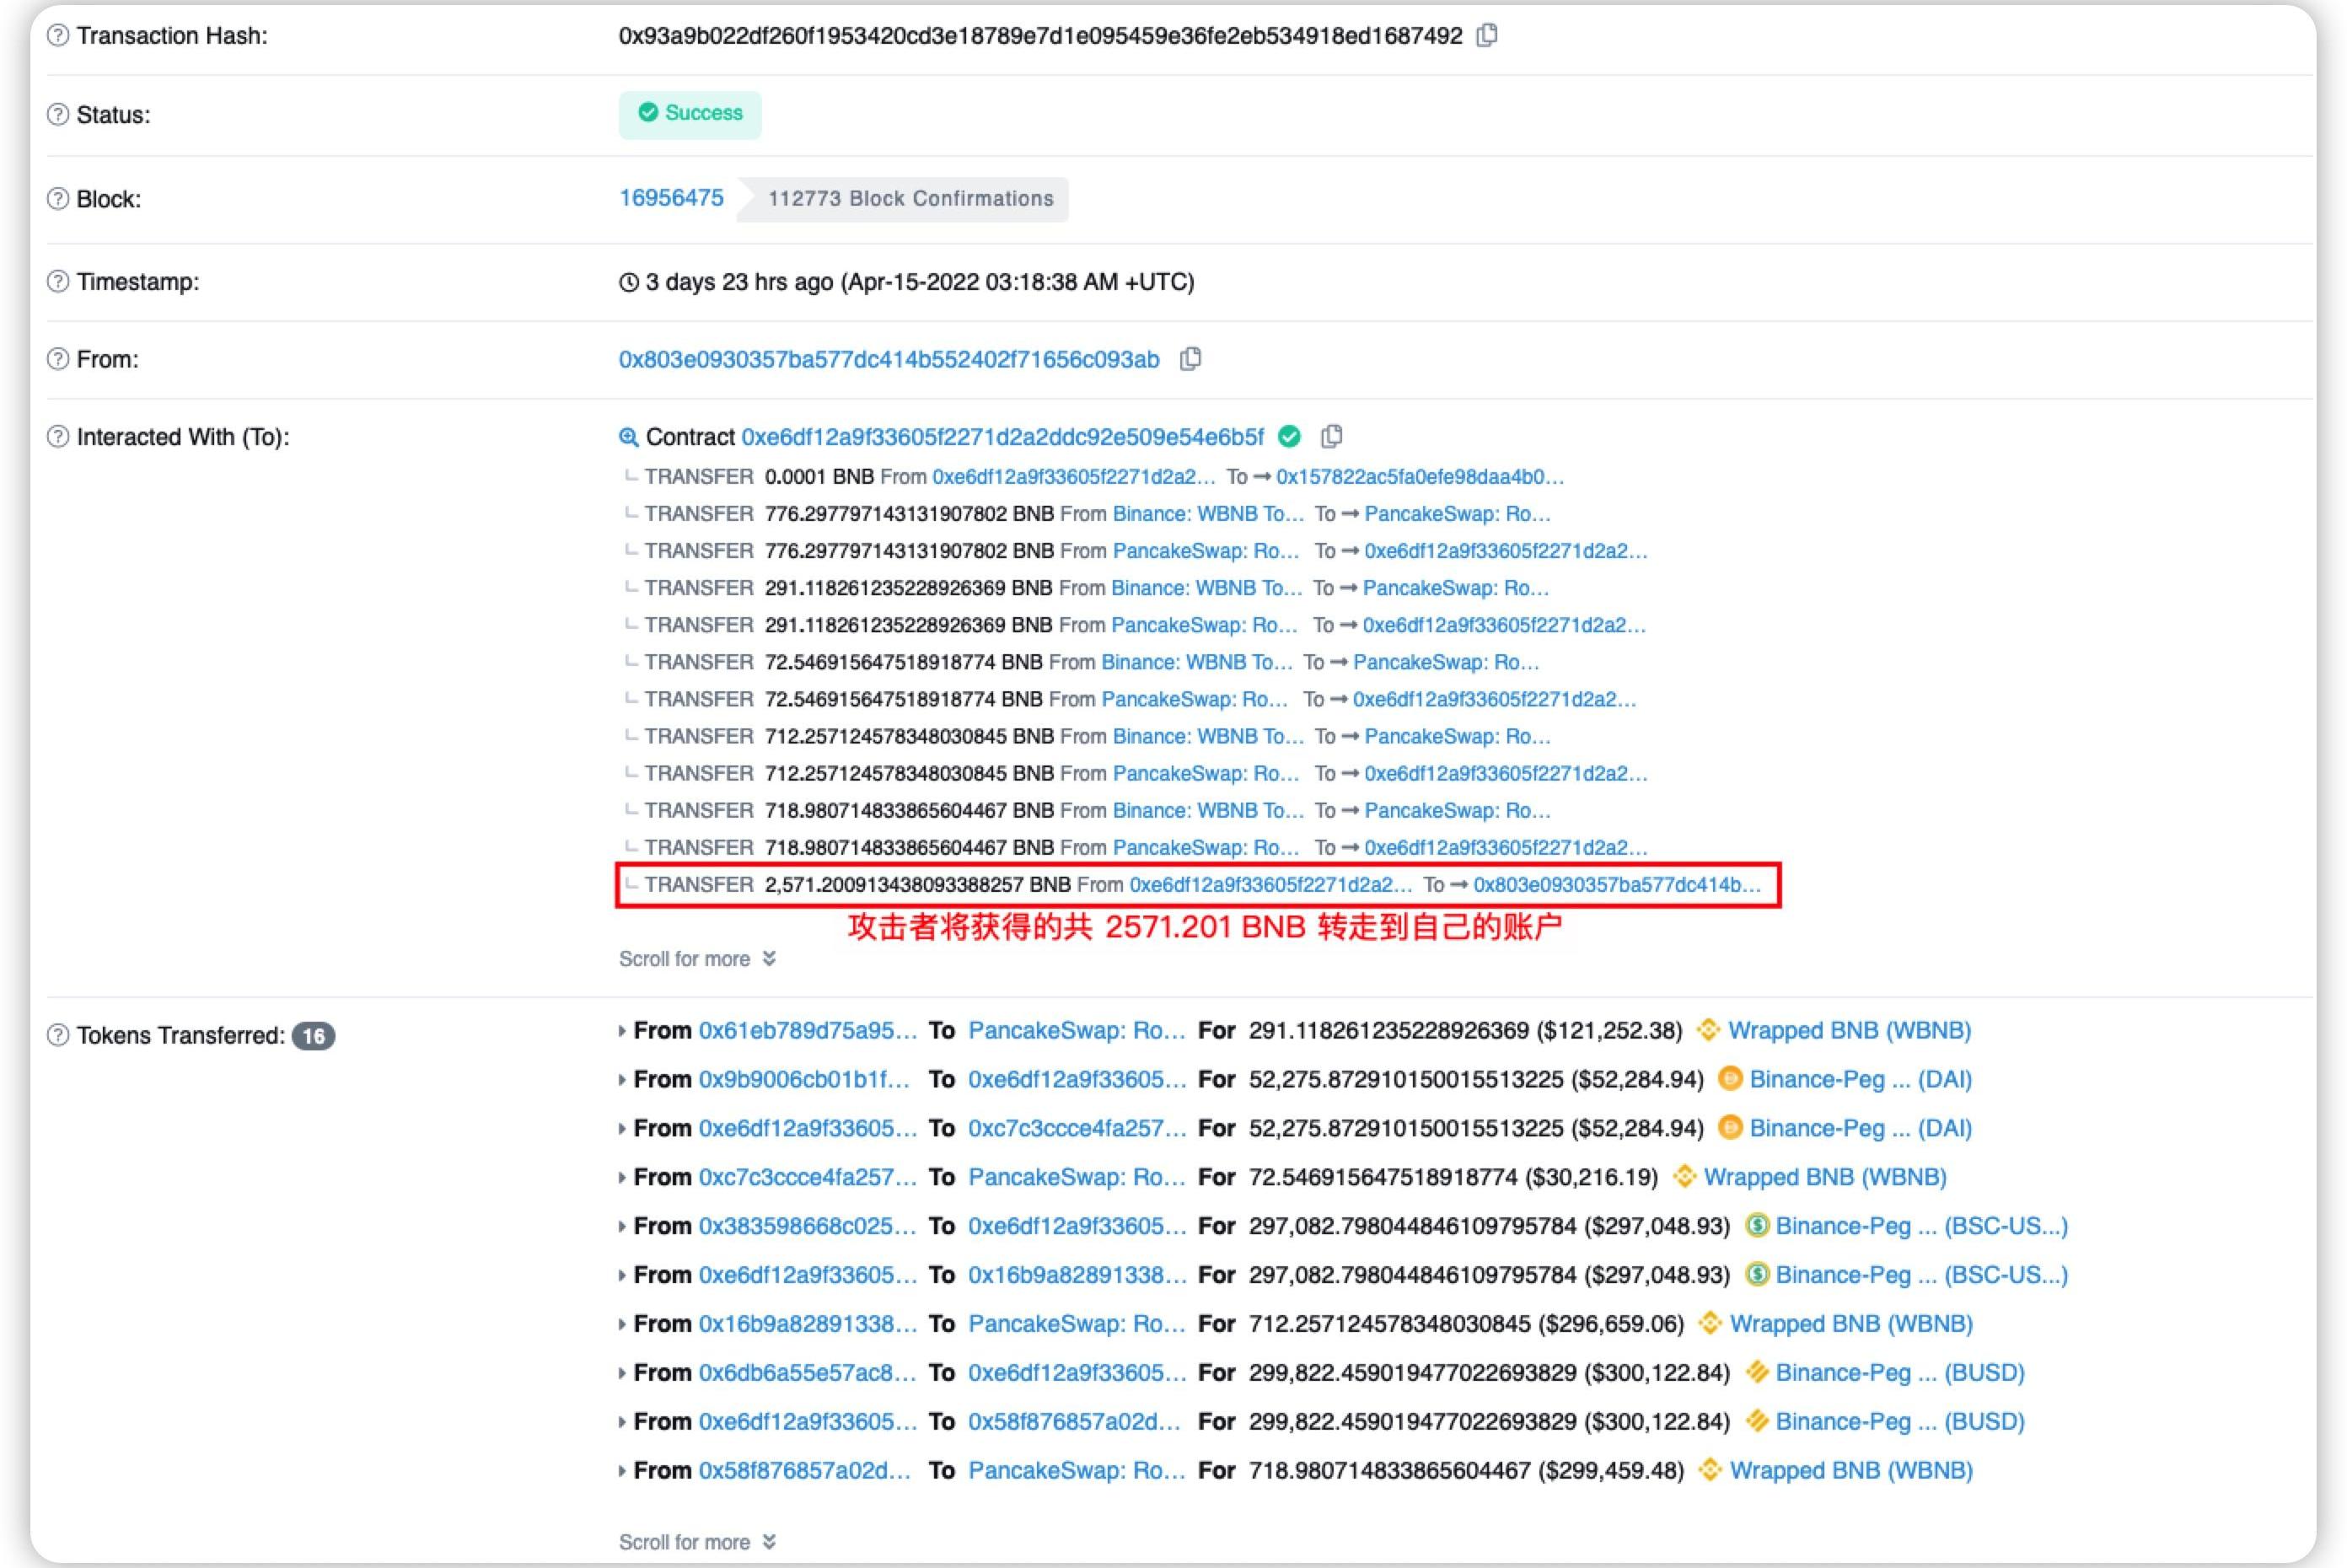Copy the contract address to clipboard
This screenshot has width=2347, height=1568.
(x=1331, y=436)
